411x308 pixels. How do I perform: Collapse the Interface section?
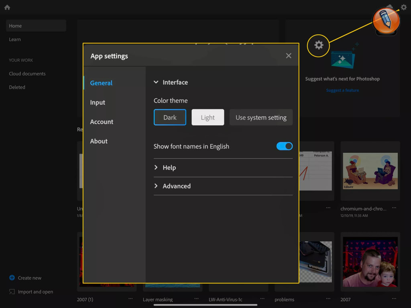(x=156, y=82)
